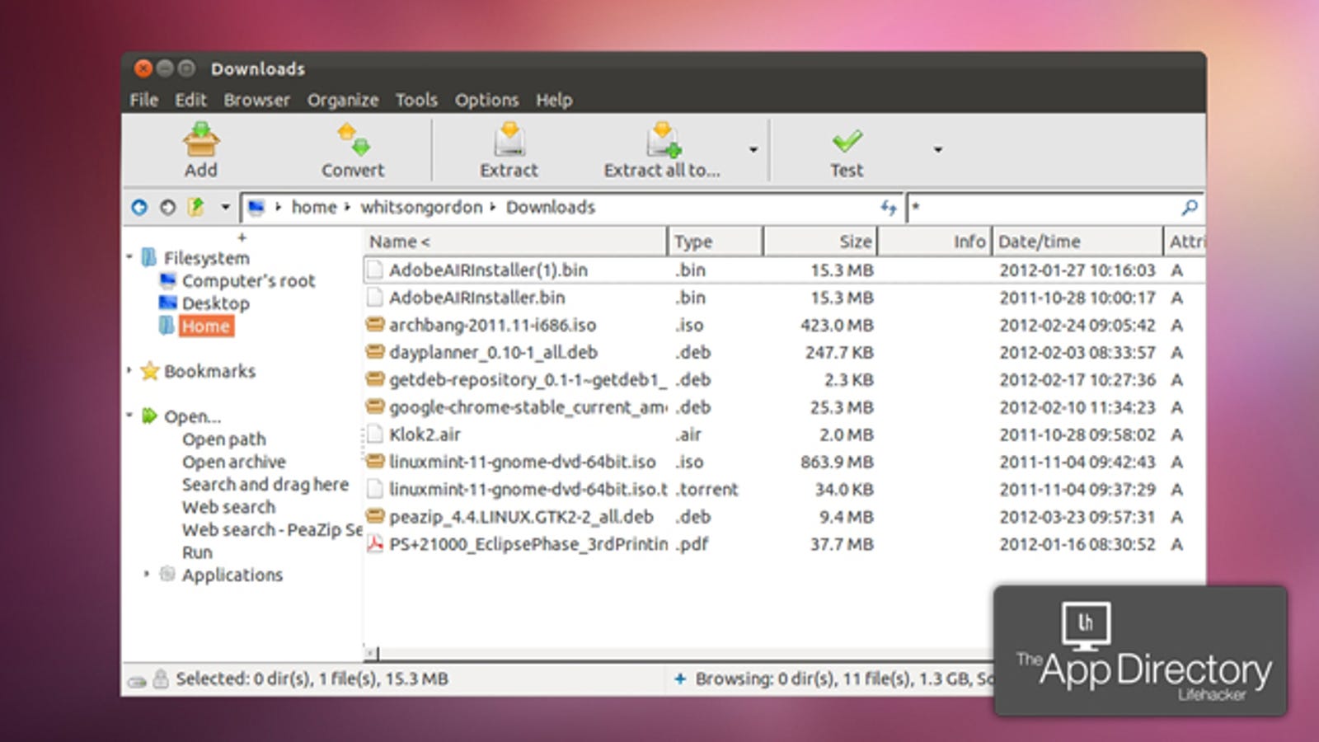Select Computer's root in the tree
The height and width of the screenshot is (742, 1319).
[248, 280]
